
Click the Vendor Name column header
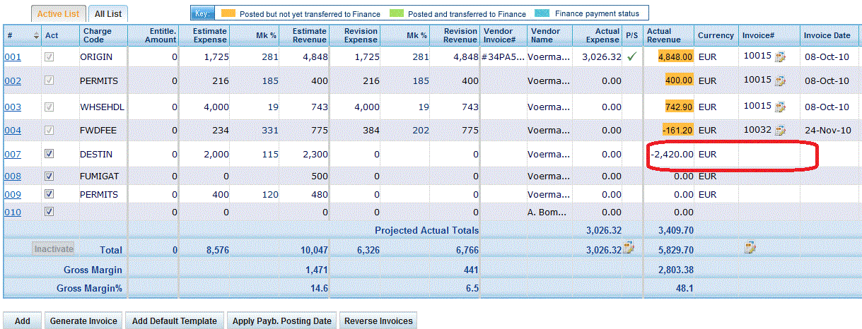549,35
